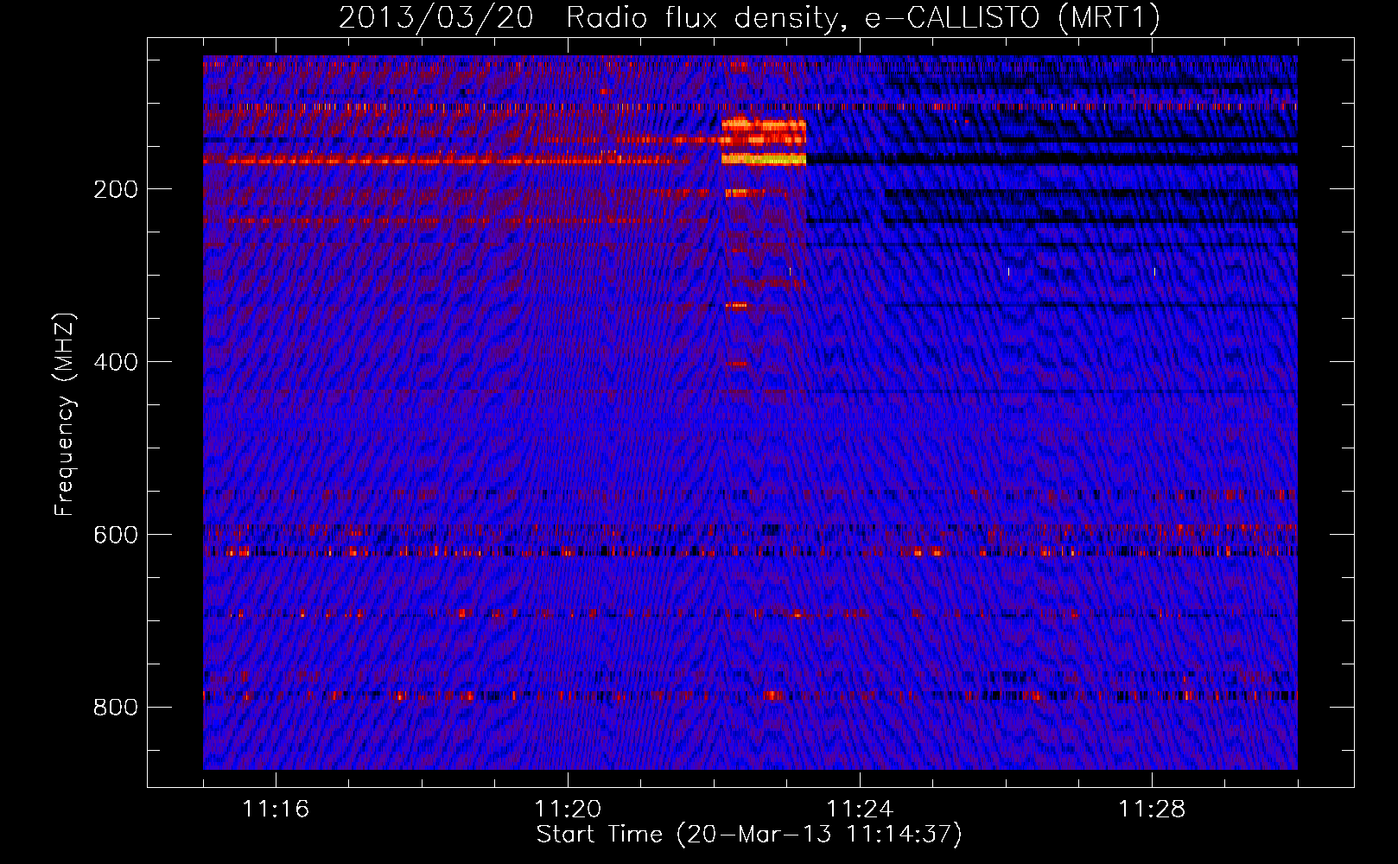
Task: Click the 11:24 time tick label
Action: point(860,809)
